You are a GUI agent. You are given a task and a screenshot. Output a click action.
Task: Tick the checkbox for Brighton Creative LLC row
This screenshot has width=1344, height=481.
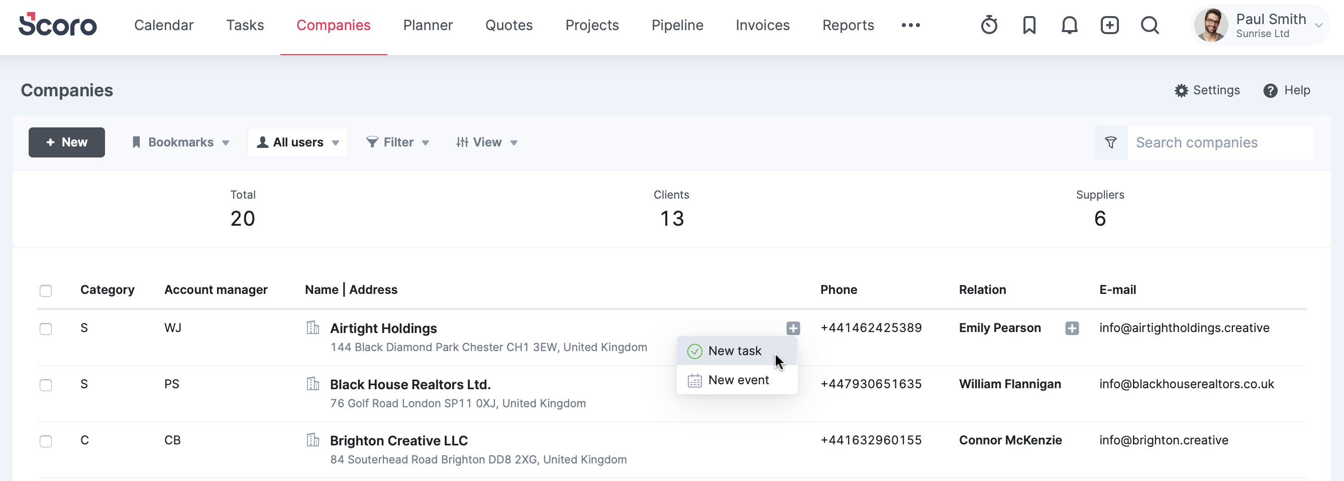[46, 441]
